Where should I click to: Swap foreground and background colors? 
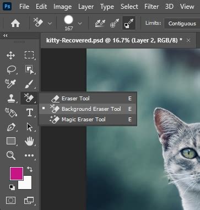(30, 169)
